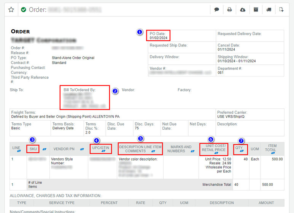Click UOM value Each

255,159
